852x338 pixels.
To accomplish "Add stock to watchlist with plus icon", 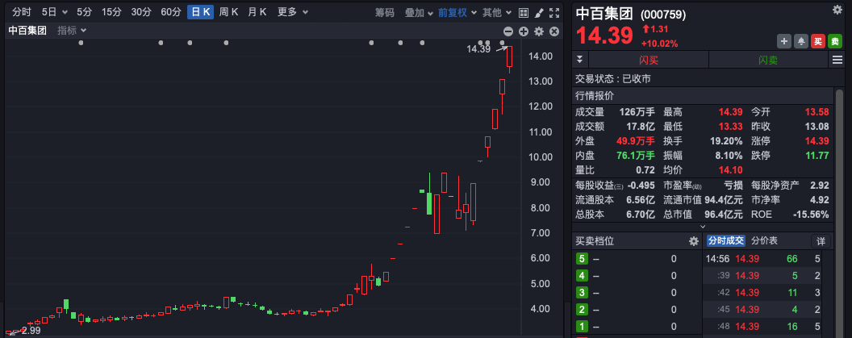I will 783,41.
